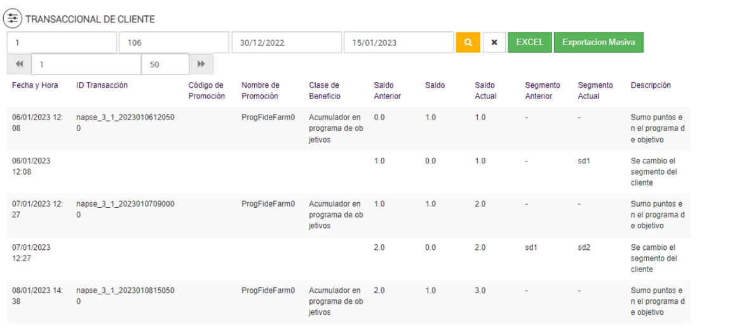Click the page size field showing 50
Viewport: 732px width, 335px height.
tap(165, 64)
